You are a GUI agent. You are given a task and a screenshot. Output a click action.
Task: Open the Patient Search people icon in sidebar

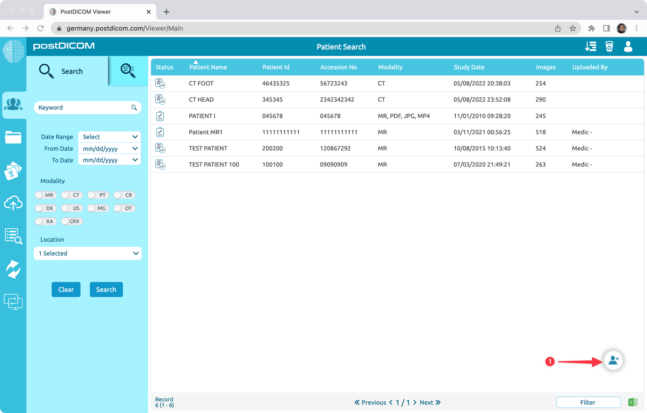(13, 104)
